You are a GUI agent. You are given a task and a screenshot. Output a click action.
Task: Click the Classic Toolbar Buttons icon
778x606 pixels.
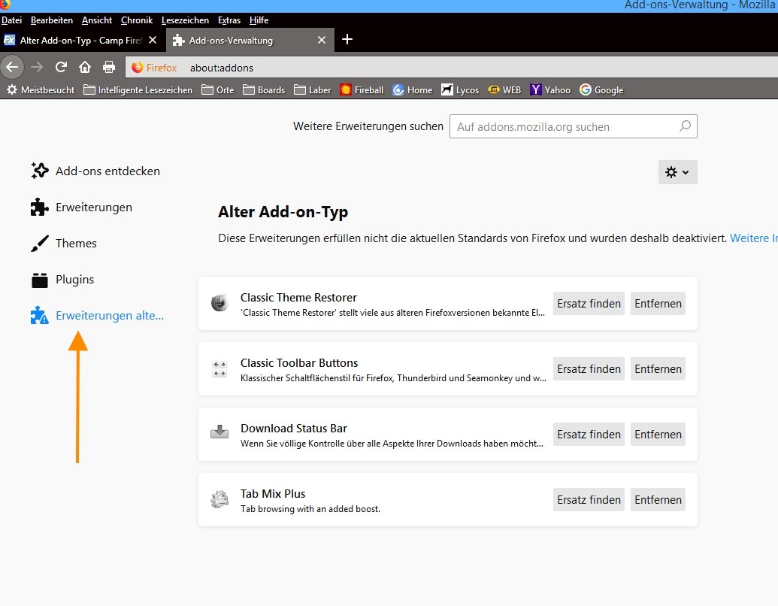tap(219, 368)
